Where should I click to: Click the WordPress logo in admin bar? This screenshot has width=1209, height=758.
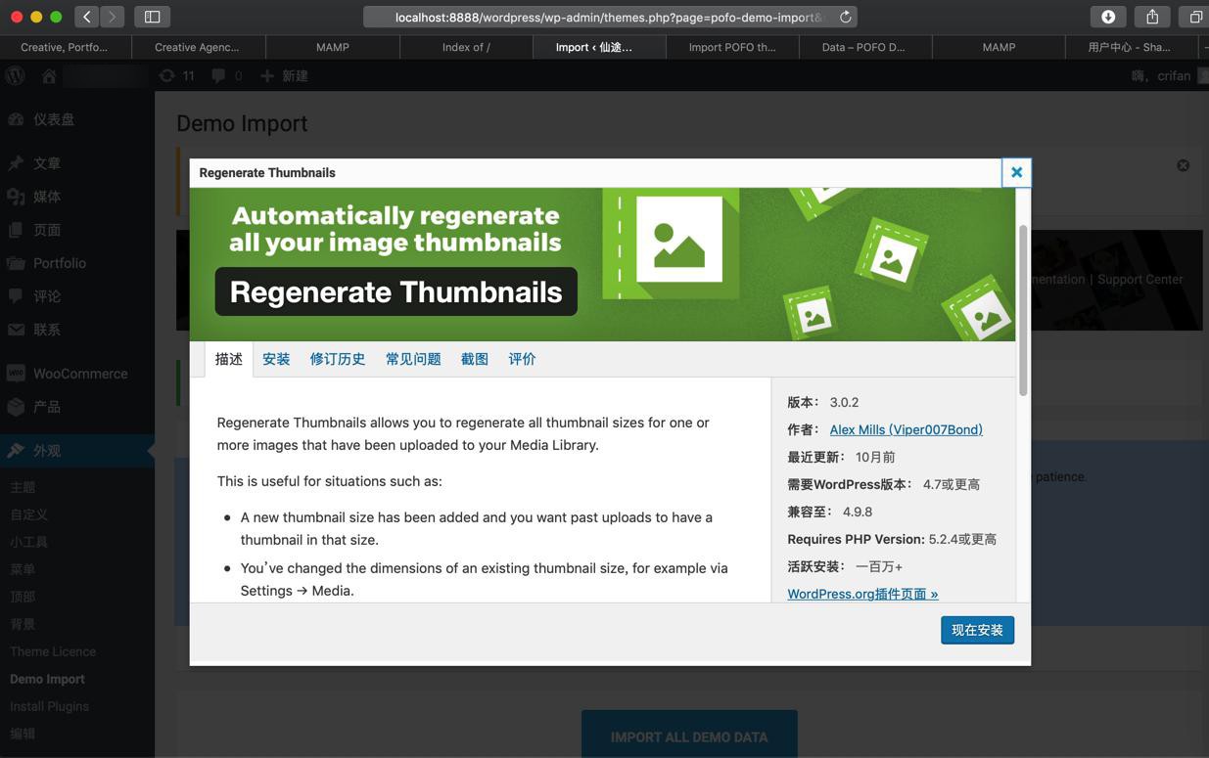tap(15, 75)
